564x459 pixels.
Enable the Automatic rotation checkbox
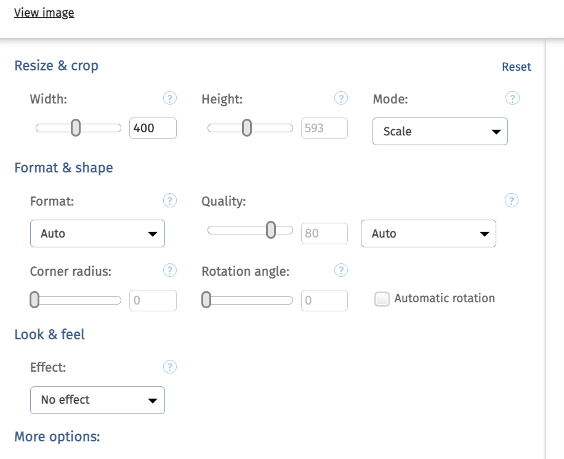pyautogui.click(x=382, y=300)
